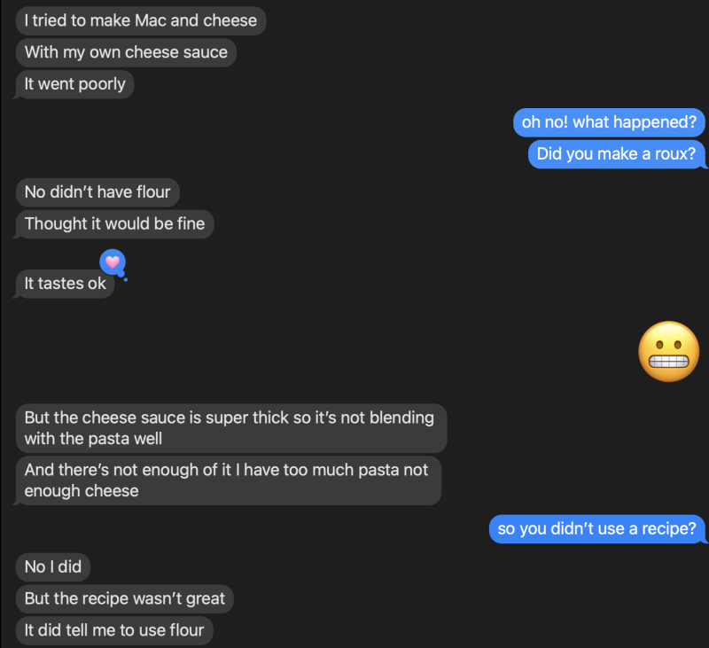Select the "Did you make a roux?" bubble
This screenshot has width=709, height=648.
click(617, 154)
